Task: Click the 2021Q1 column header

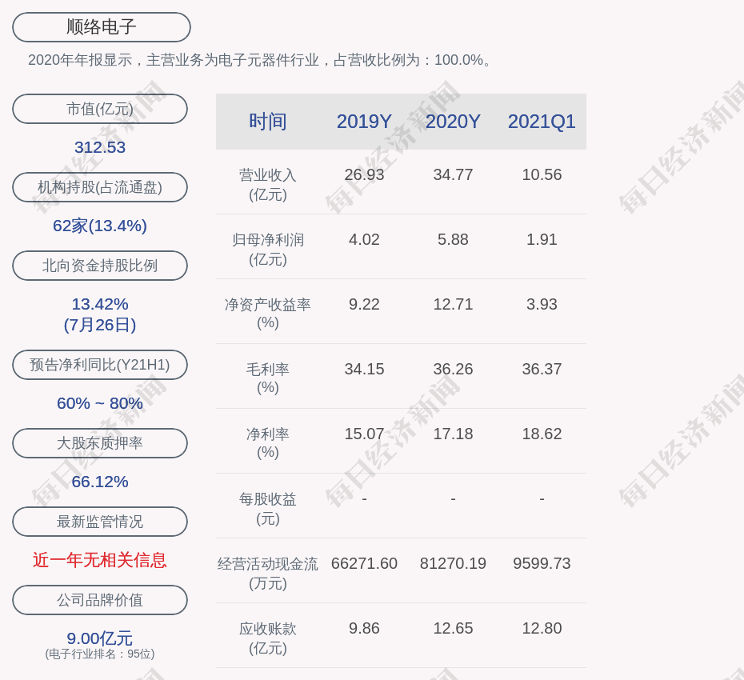Action: point(542,122)
